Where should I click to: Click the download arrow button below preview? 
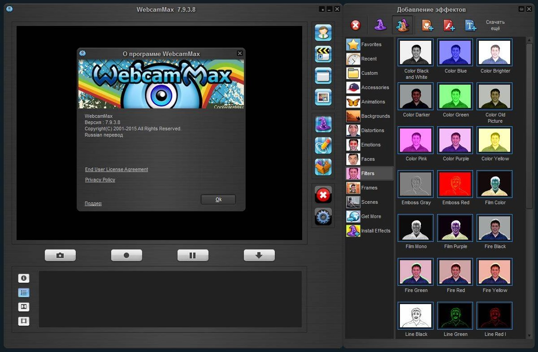click(259, 255)
